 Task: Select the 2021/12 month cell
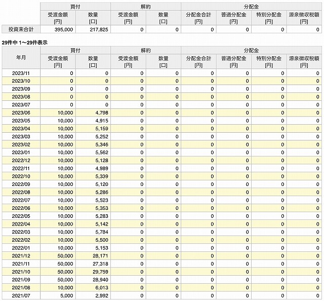pos(21,256)
